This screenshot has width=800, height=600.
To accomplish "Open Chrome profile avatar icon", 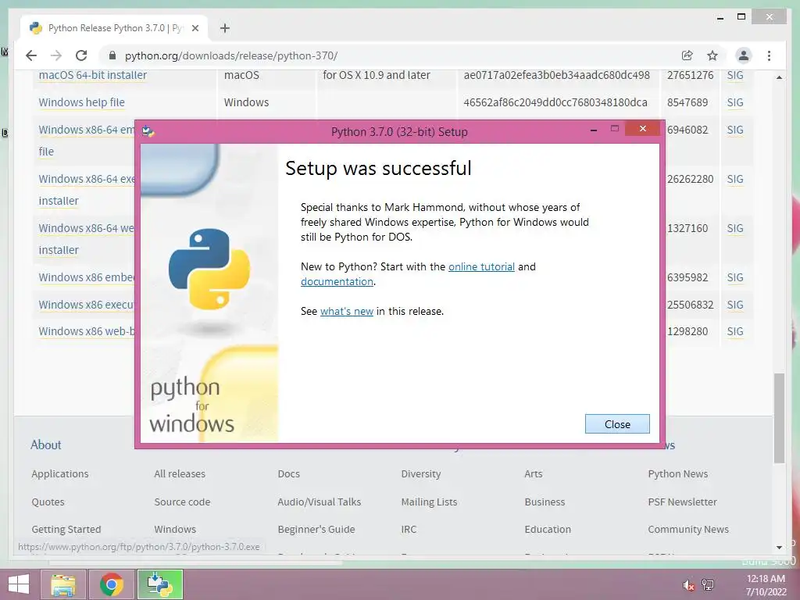I will (744, 55).
